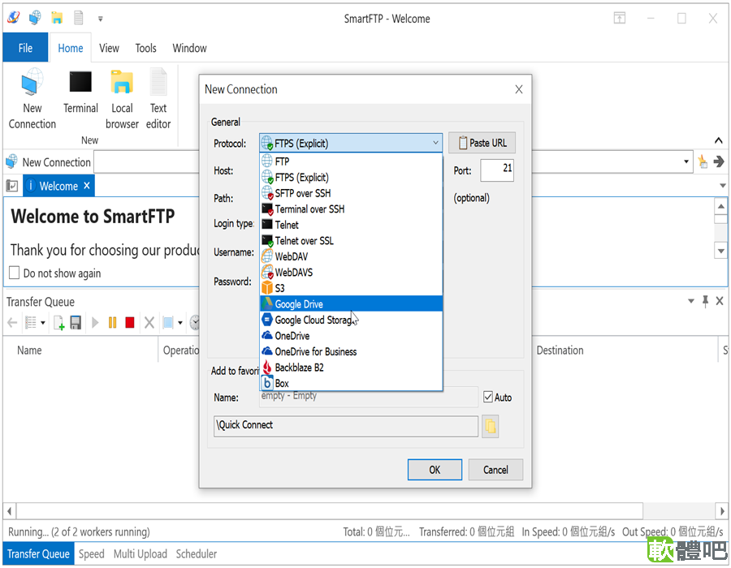Viewport: 731px width, 568px height.
Task: Click the remove item X icon in queue toolbar
Action: 149,322
